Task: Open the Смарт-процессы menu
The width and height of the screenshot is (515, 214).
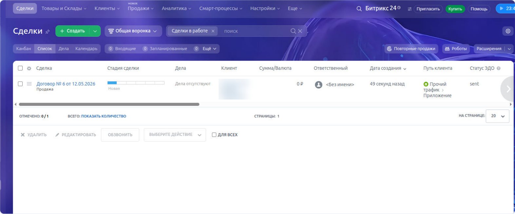Action: [x=221, y=9]
